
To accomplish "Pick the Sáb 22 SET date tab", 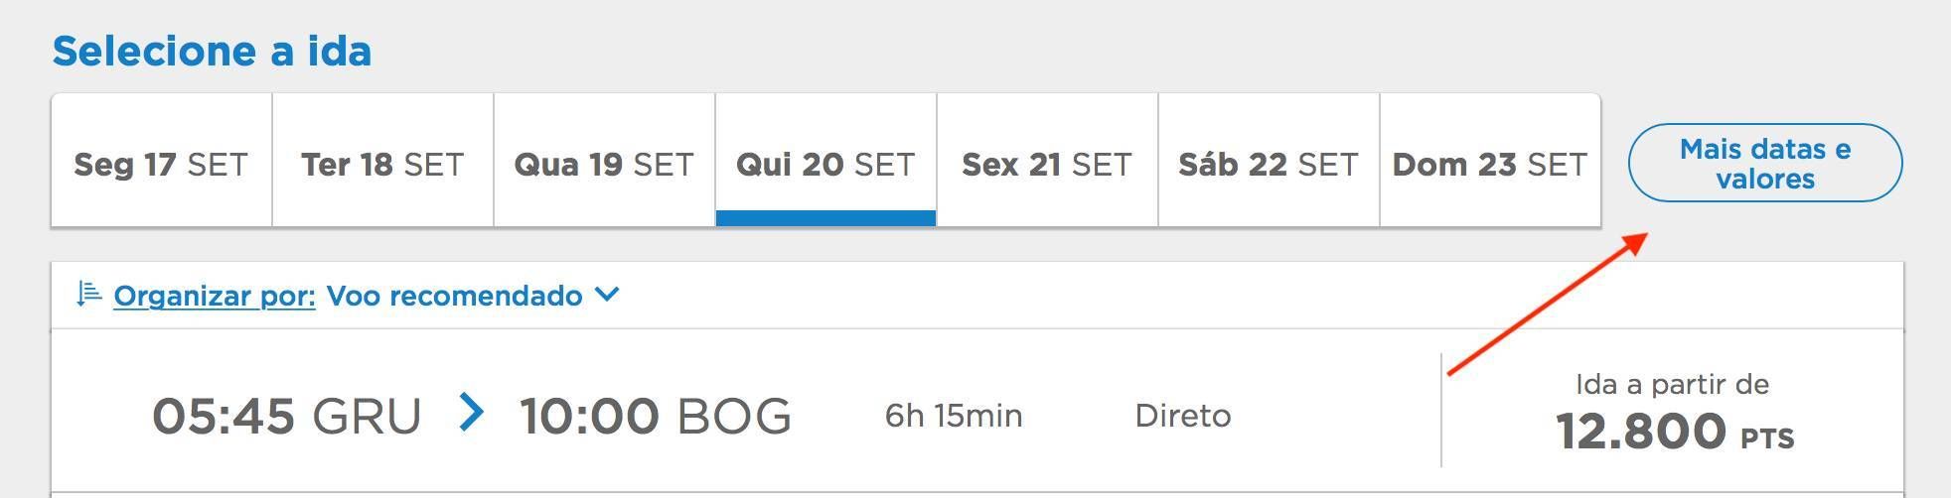I will click(x=1269, y=161).
